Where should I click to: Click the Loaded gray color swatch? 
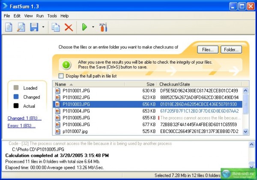coord(16,88)
